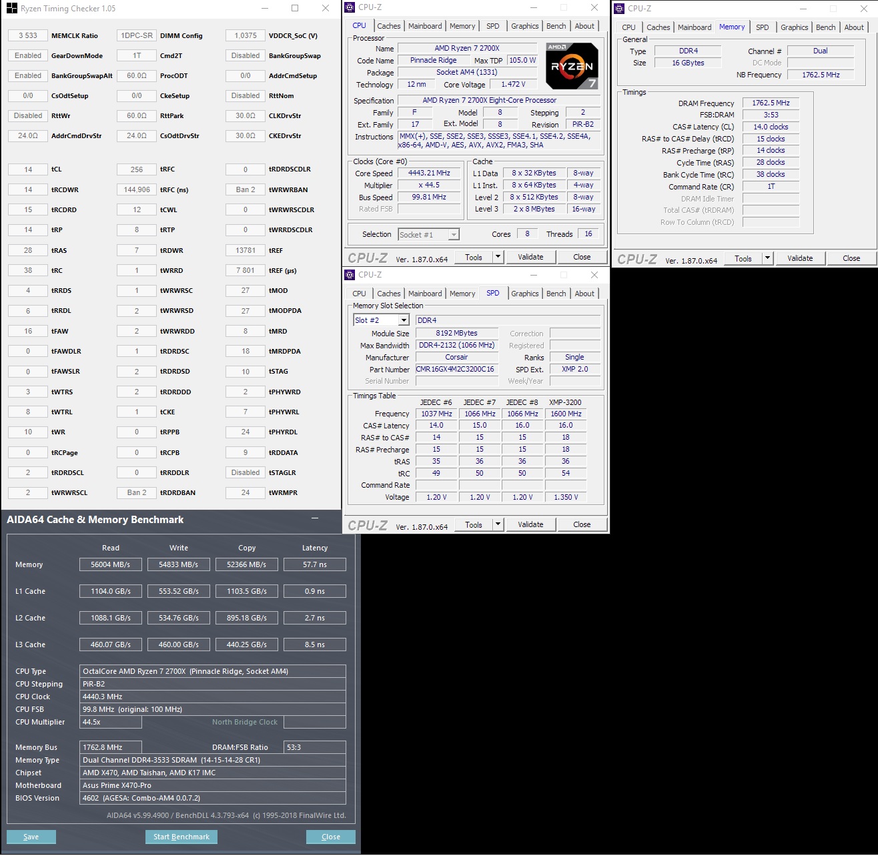The width and height of the screenshot is (878, 856).
Task: Select the Bench tab in the CPU-Z CPU window
Action: (556, 26)
